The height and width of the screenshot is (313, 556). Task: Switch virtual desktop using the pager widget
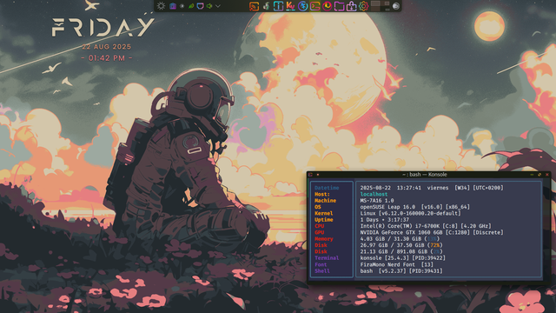pos(381,6)
